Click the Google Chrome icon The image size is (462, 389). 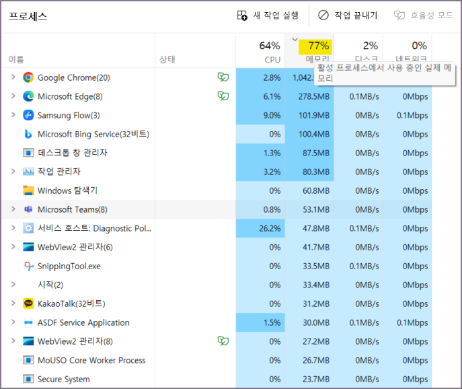point(28,77)
